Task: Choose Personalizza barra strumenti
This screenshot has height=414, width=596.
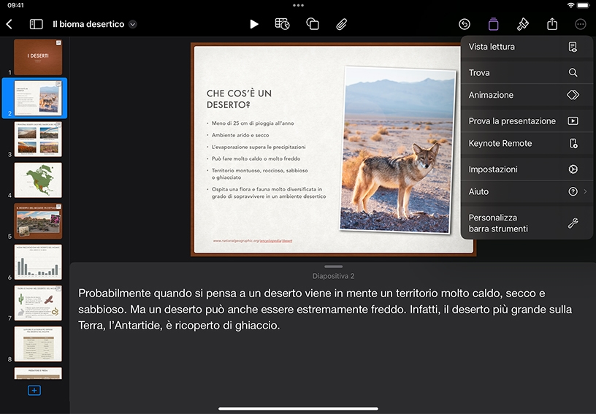Action: (x=527, y=223)
